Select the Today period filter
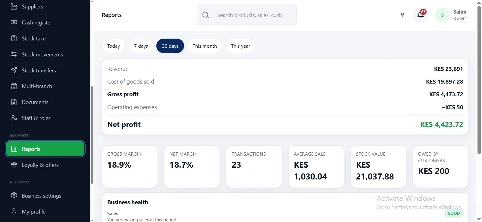 tap(114, 46)
